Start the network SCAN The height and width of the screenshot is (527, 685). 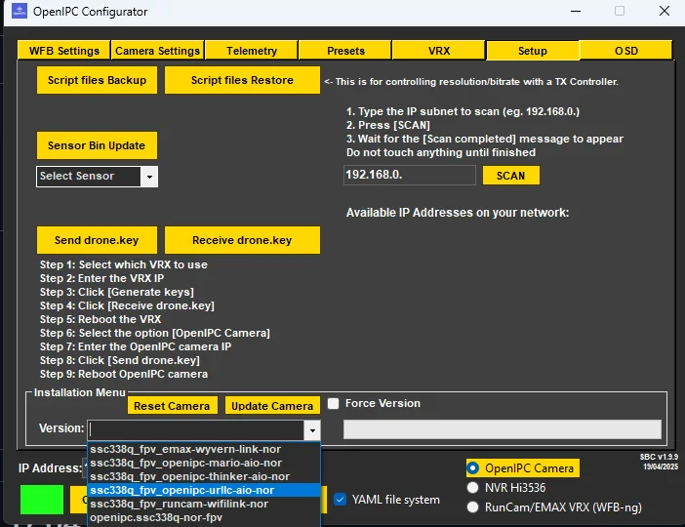click(510, 176)
